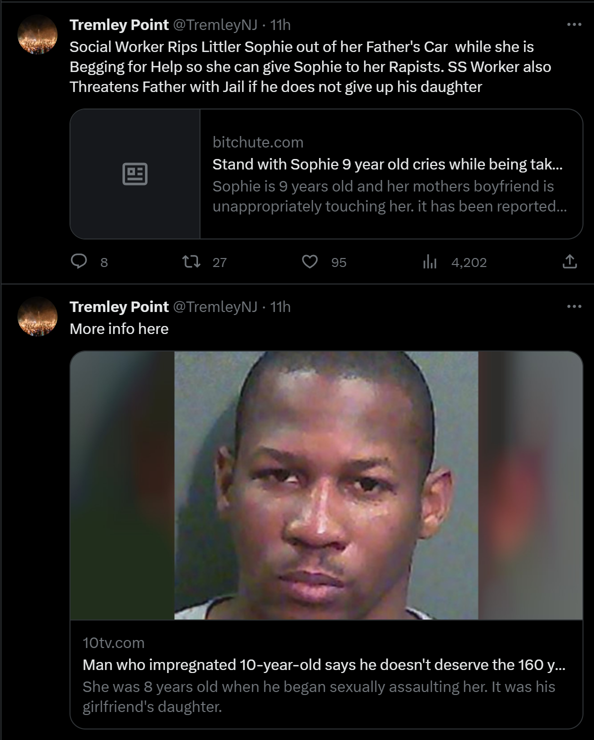View analytics showing 4,202 views

pos(454,262)
